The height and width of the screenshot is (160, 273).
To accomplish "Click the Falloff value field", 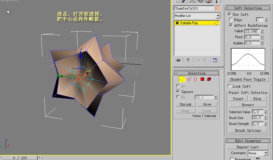I will coord(252,31).
